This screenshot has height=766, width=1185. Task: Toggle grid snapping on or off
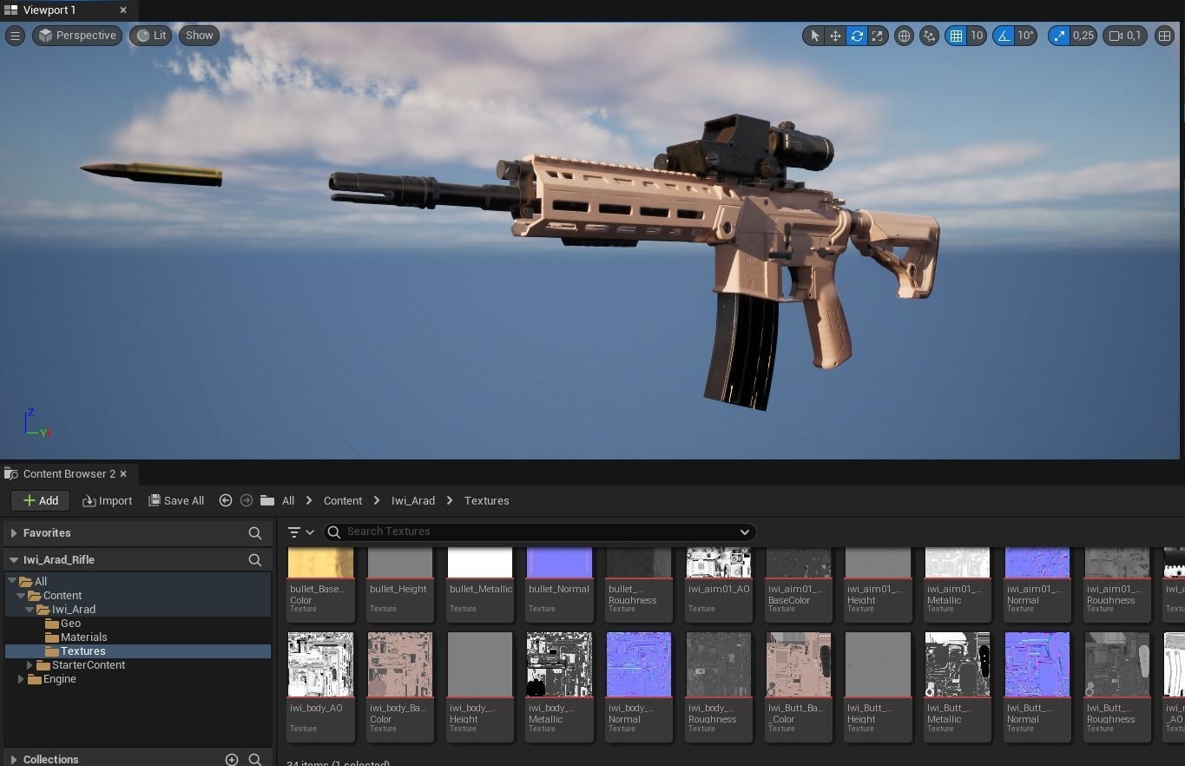(956, 36)
